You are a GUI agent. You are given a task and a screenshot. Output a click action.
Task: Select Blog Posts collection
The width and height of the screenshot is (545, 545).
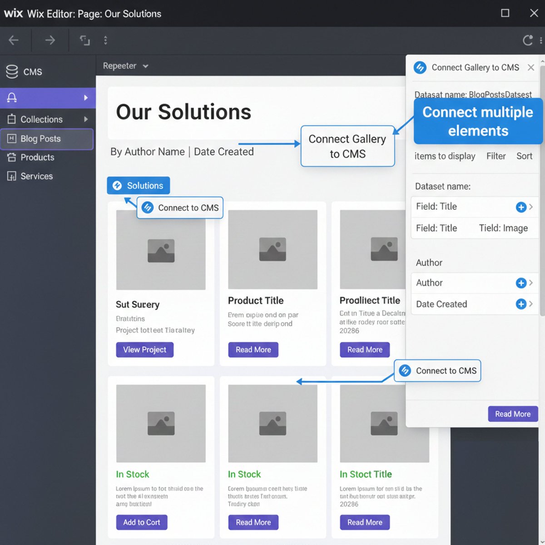coord(47,139)
